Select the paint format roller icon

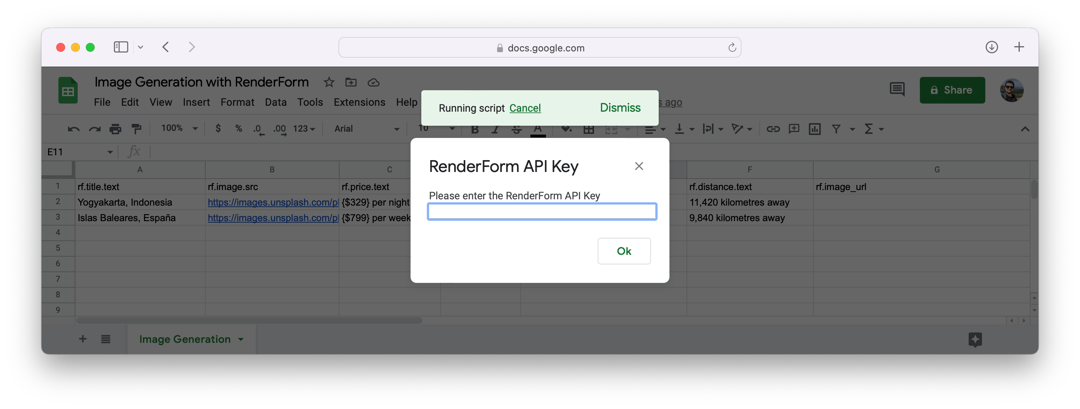136,129
